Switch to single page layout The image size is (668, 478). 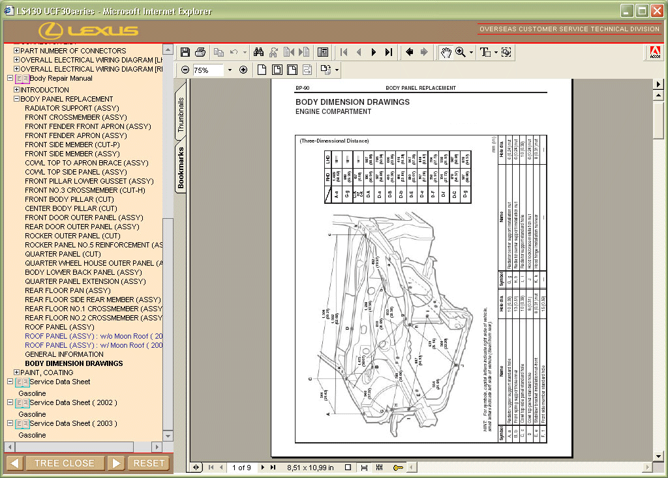tap(348, 468)
